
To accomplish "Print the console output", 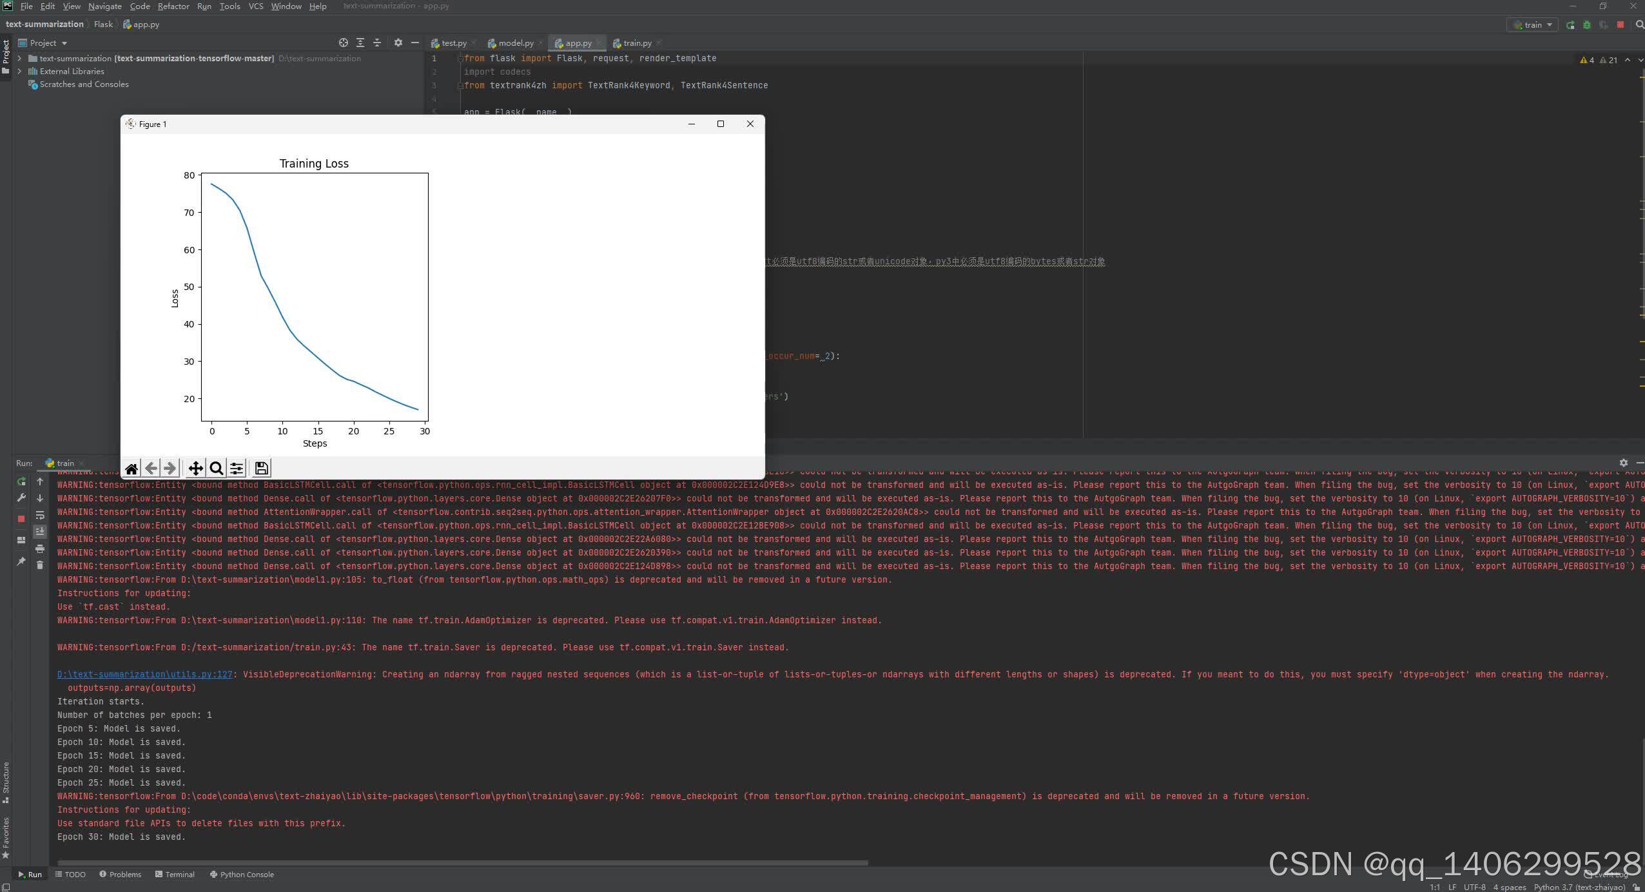I will pos(40,548).
